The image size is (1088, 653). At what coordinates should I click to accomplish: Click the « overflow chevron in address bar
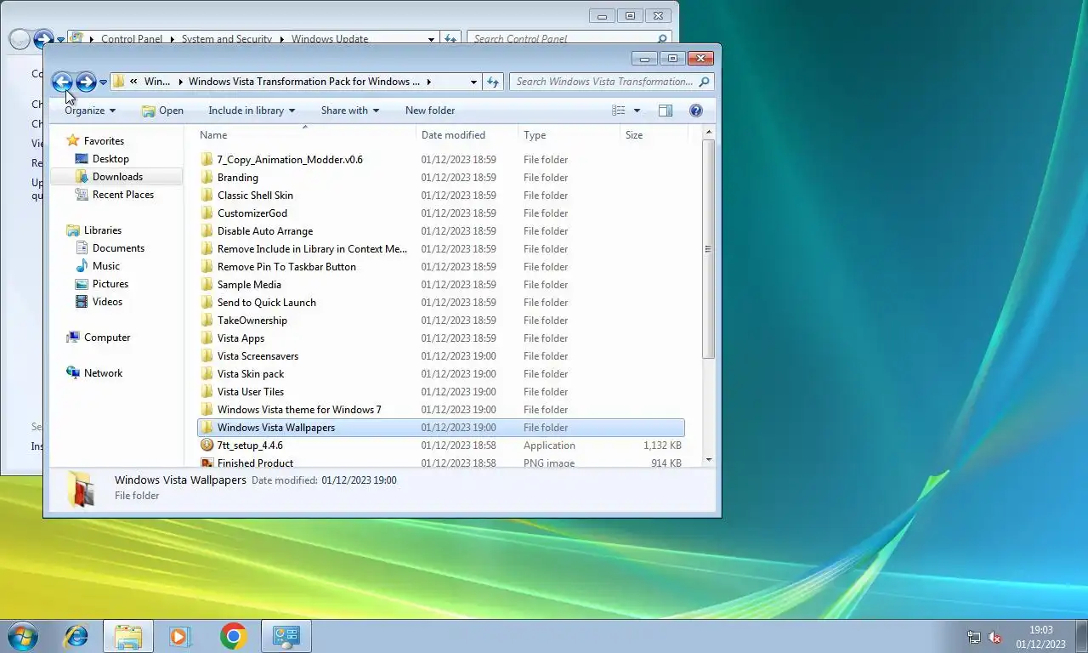133,82
